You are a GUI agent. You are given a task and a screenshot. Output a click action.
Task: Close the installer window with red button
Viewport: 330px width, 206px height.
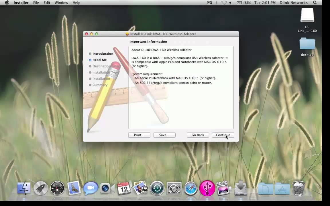point(86,34)
